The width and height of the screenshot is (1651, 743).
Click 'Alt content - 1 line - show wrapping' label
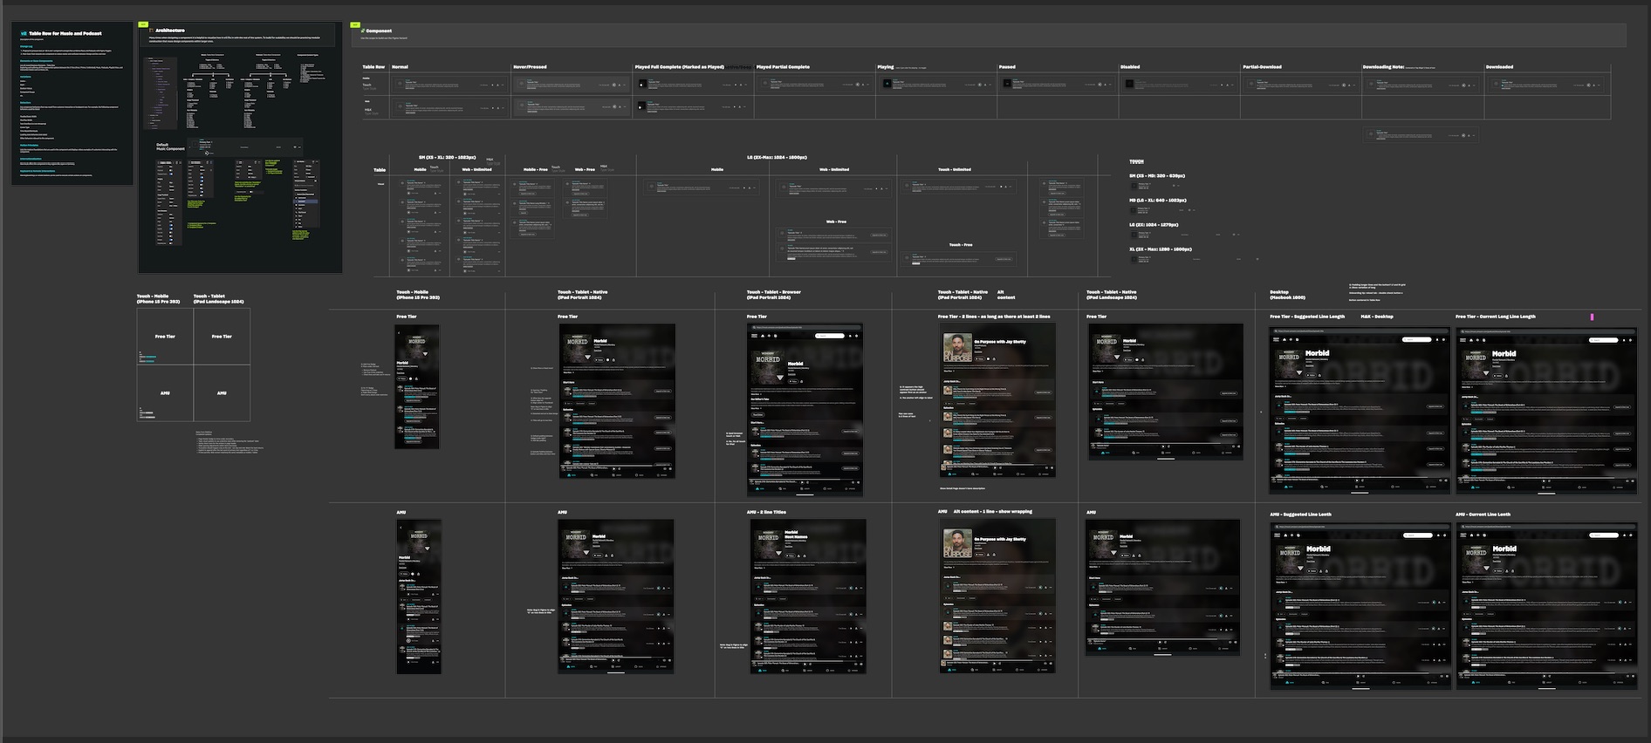(x=992, y=512)
